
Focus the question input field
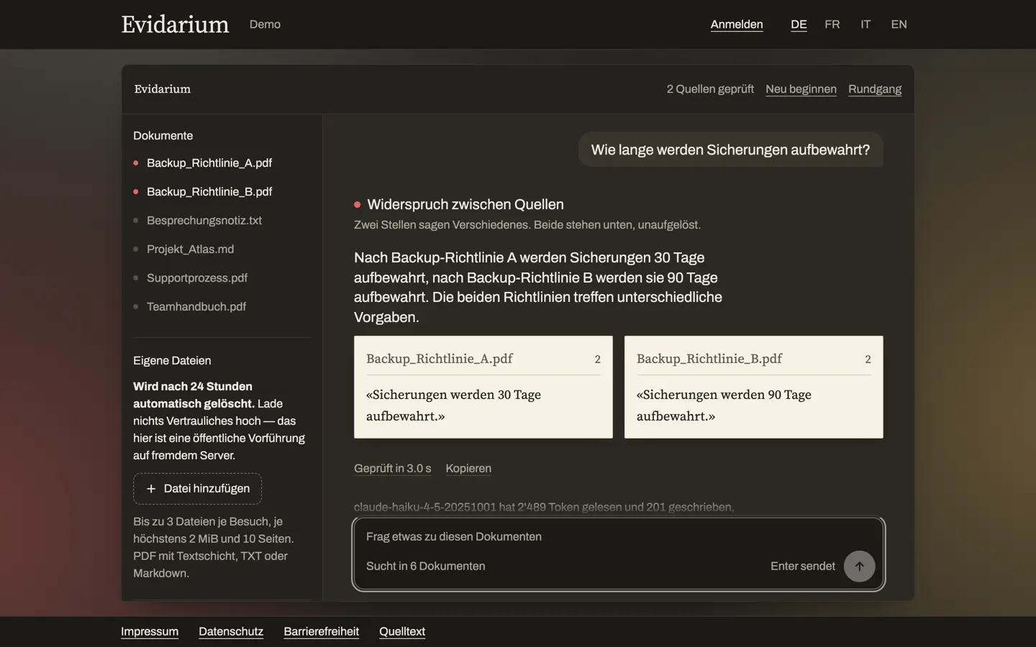tap(619, 537)
